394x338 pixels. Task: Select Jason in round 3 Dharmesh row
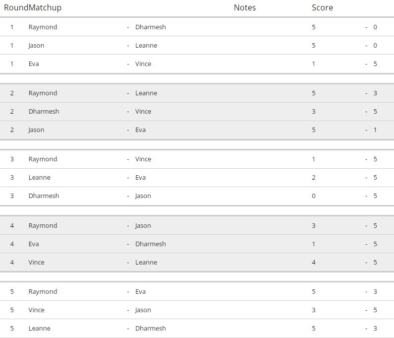click(143, 196)
